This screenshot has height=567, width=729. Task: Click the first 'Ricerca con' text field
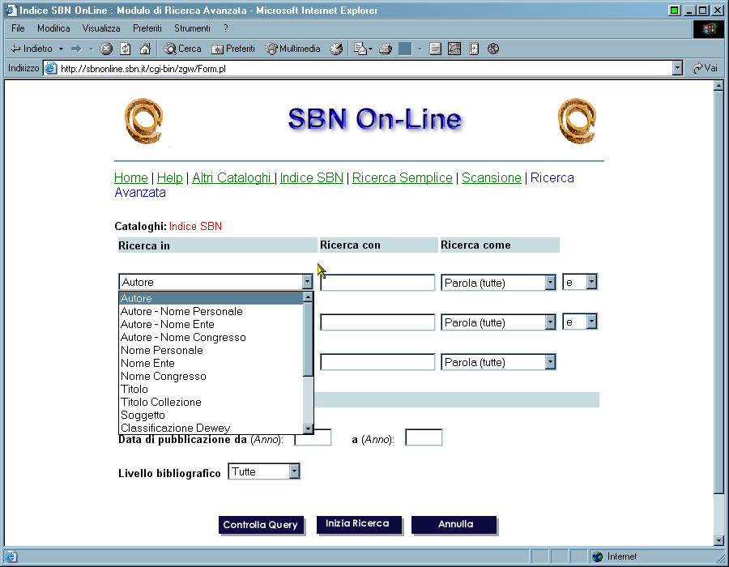[x=377, y=283]
